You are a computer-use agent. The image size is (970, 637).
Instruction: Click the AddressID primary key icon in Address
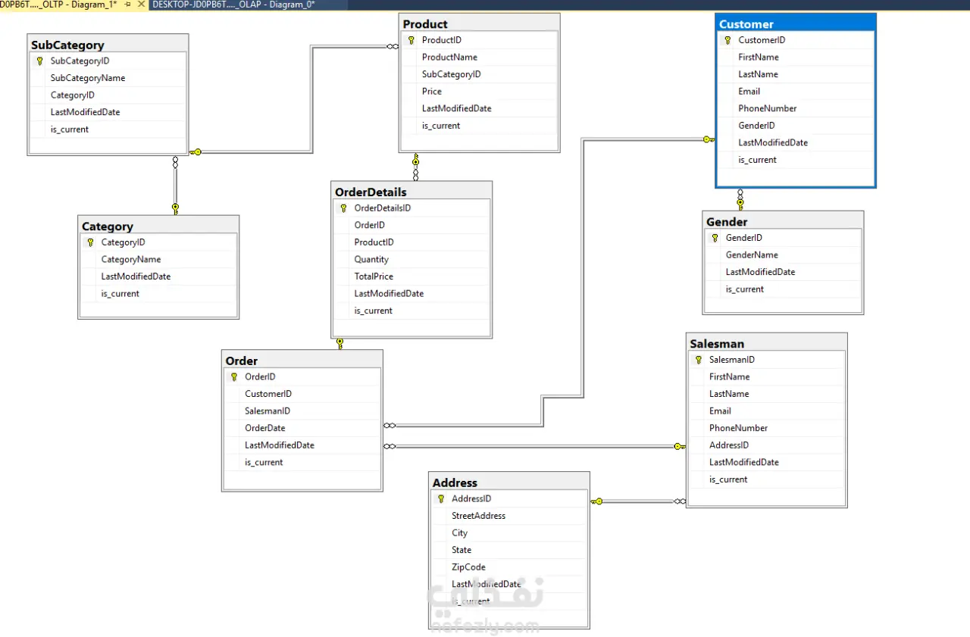coord(441,499)
